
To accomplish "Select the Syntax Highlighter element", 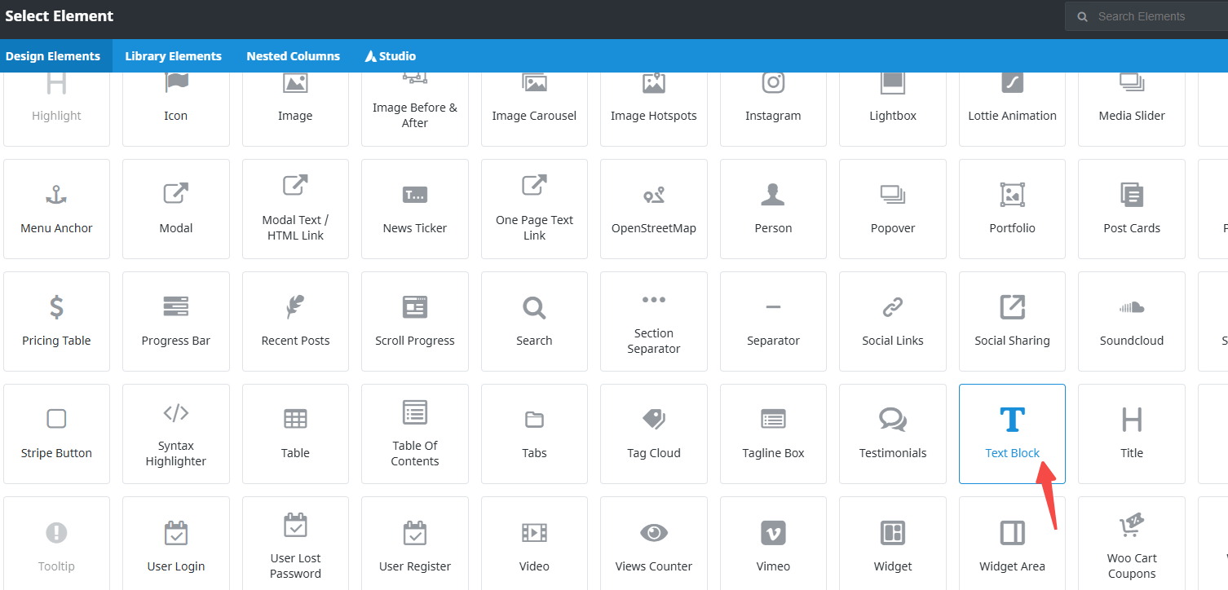I will pos(176,434).
